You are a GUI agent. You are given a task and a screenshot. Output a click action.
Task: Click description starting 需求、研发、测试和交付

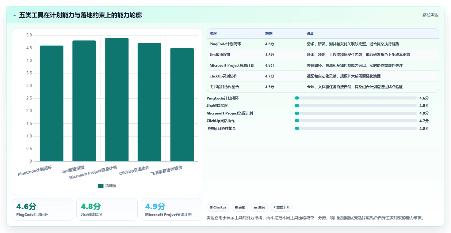pos(353,44)
